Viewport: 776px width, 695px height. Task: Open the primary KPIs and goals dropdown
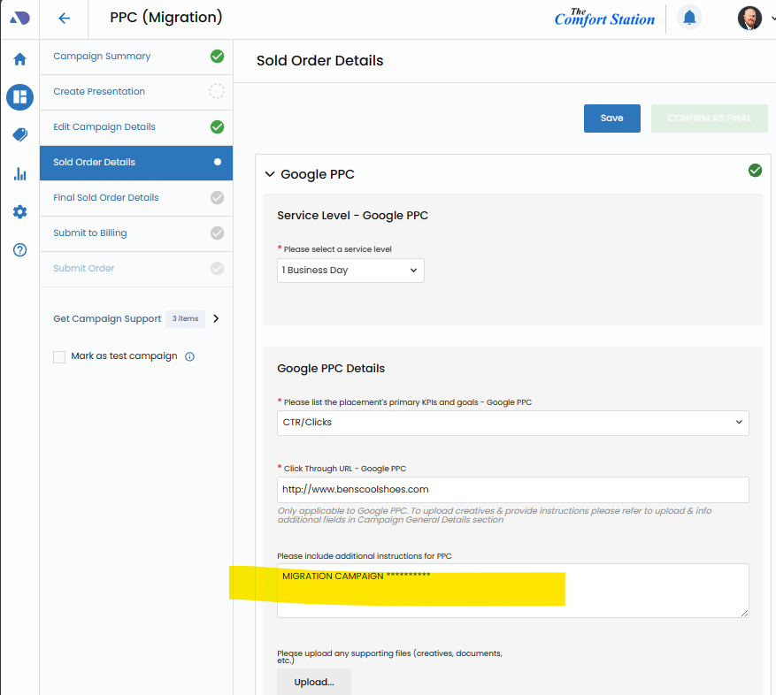(x=513, y=423)
